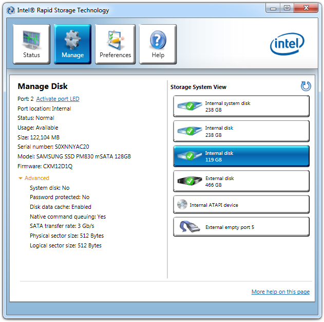Click the Intel logo
The width and height of the screenshot is (324, 322).
point(287,44)
